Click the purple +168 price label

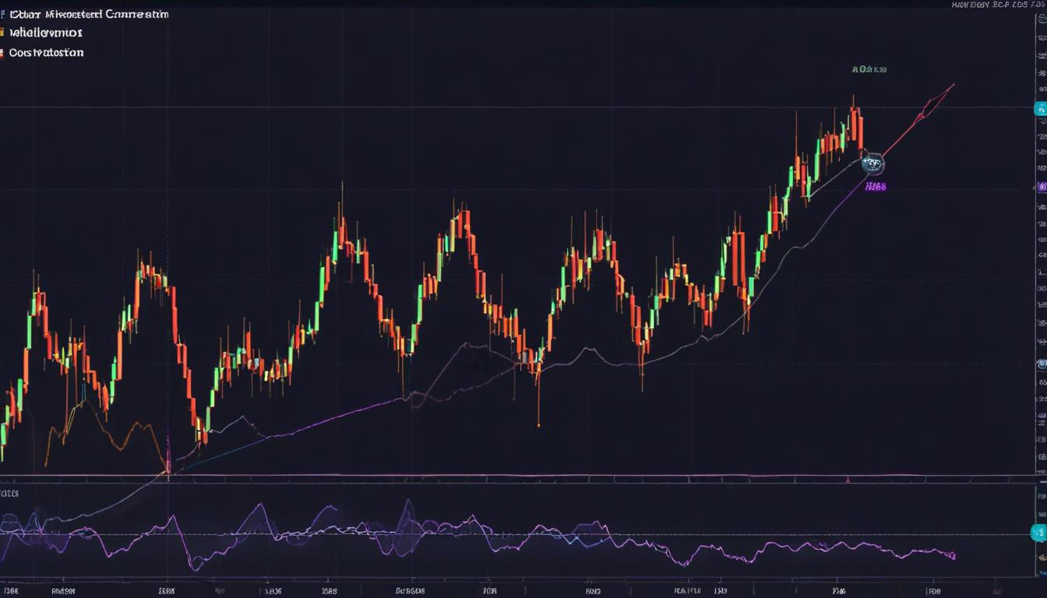click(x=877, y=187)
